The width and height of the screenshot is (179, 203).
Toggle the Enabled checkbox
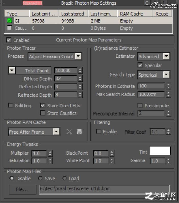pos(9,40)
